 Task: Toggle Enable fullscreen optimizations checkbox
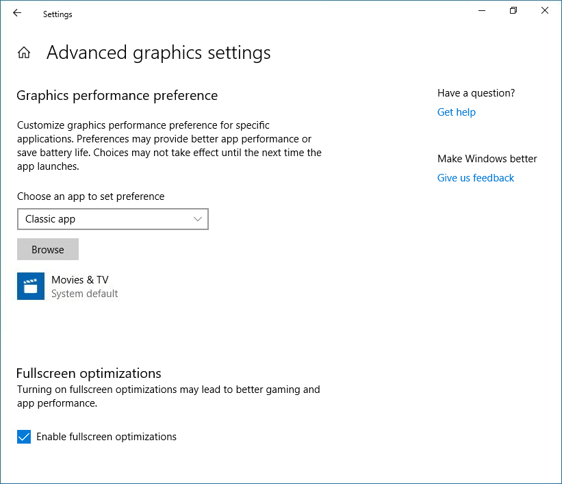point(24,437)
